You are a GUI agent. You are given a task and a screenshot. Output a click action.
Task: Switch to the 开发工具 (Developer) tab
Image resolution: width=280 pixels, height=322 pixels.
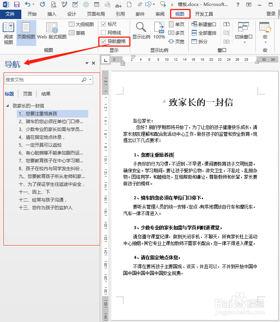(204, 14)
